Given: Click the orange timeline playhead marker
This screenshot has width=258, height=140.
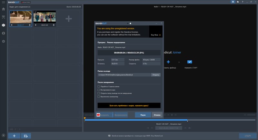Looking at the screenshot, I should [x=85, y=118].
